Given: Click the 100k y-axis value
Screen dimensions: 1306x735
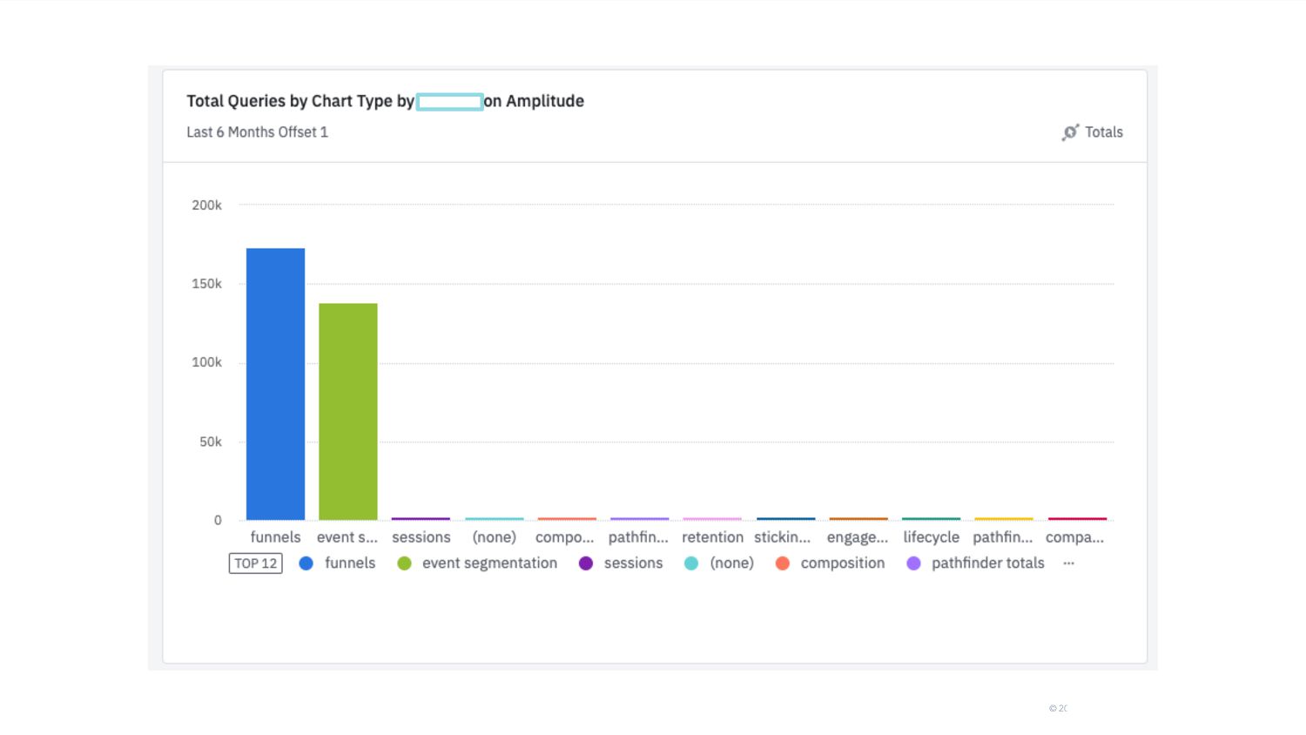Looking at the screenshot, I should (x=207, y=362).
